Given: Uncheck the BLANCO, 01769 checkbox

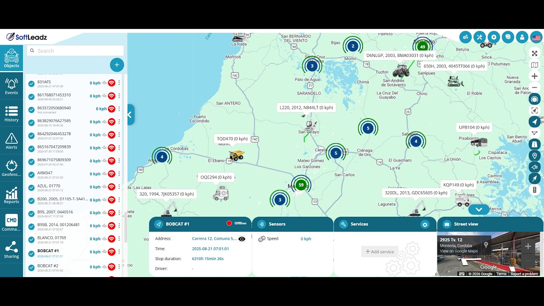Looking at the screenshot, I should [31, 240].
